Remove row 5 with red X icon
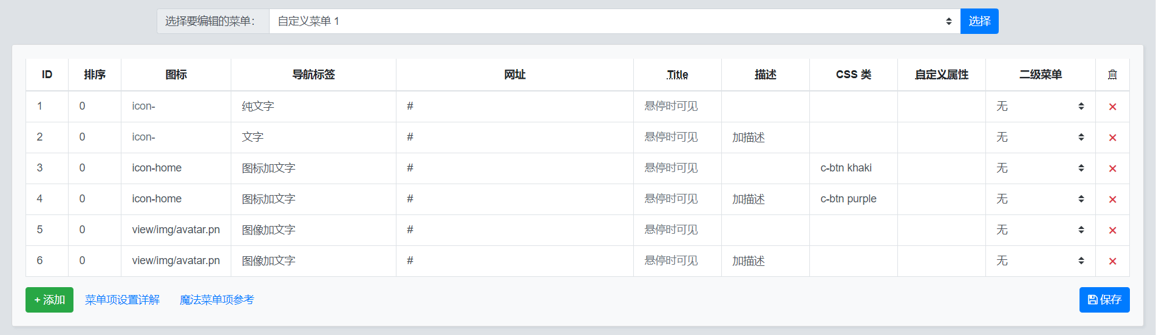This screenshot has height=335, width=1156. coord(1112,230)
